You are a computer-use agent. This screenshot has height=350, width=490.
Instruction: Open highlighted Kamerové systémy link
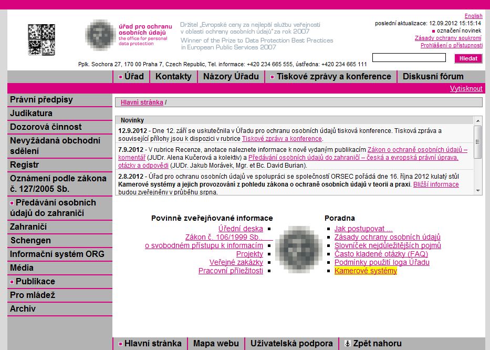tap(366, 271)
